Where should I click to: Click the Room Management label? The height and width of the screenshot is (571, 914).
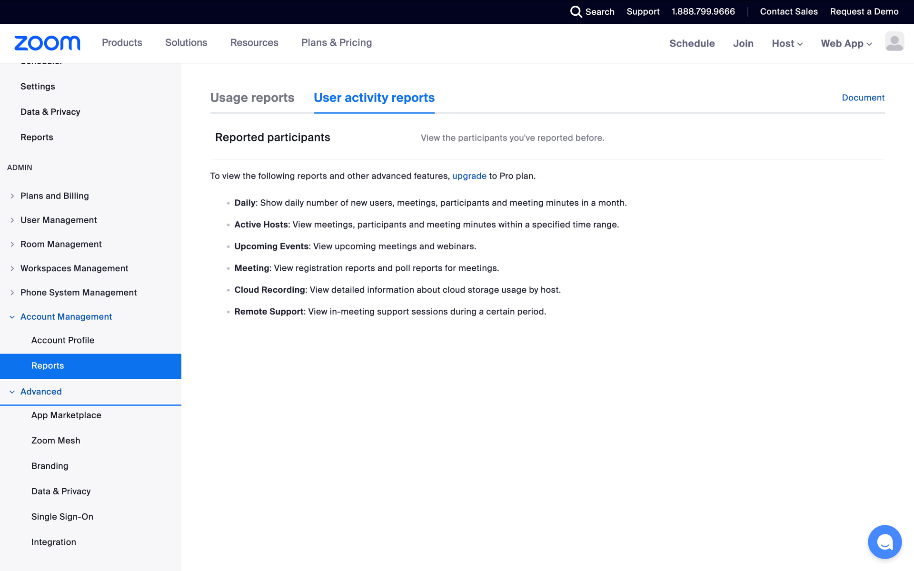(x=61, y=245)
